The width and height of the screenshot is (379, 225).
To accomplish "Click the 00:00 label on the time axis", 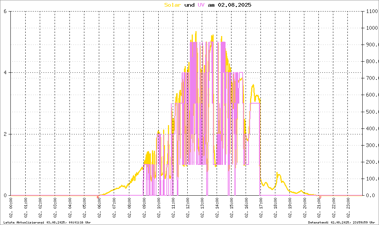I will 11,208.
